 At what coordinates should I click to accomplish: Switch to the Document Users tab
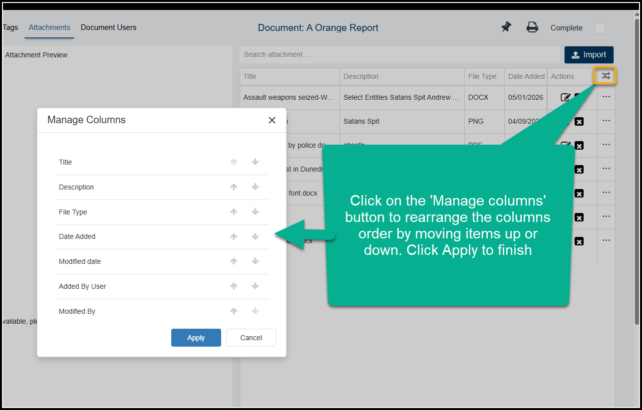(x=108, y=27)
